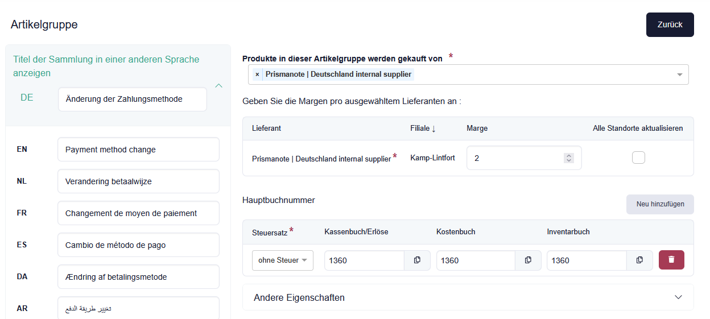This screenshot has width=710, height=319.
Task: Focus the EN Payment method change field
Action: [138, 150]
